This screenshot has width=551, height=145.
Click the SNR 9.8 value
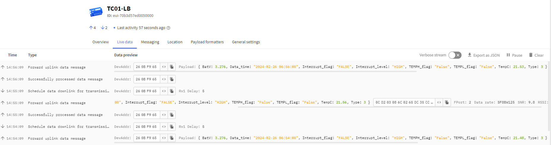point(531,102)
